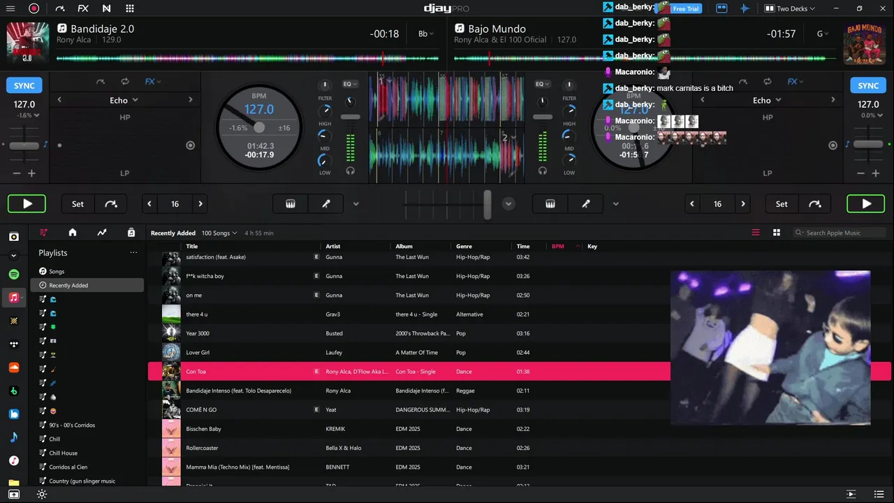Open Neural Mix (N) in top toolbar
Viewport: 894px width, 503px height.
[106, 8]
